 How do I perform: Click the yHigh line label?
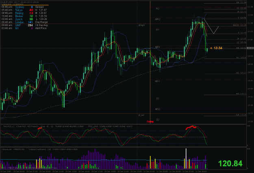pos(141,25)
